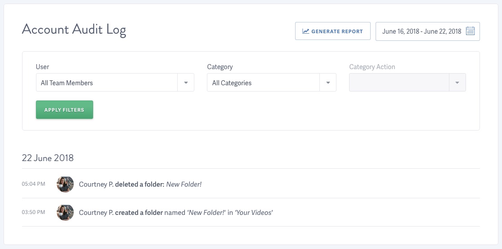Screen dimensions: 502x249
Task: Open the calendar icon date picker
Action: tap(470, 31)
